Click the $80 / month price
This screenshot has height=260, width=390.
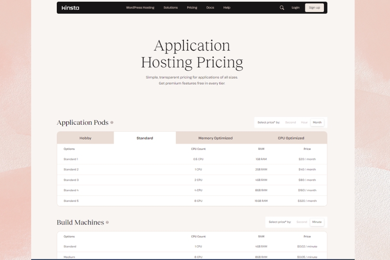[307, 180]
